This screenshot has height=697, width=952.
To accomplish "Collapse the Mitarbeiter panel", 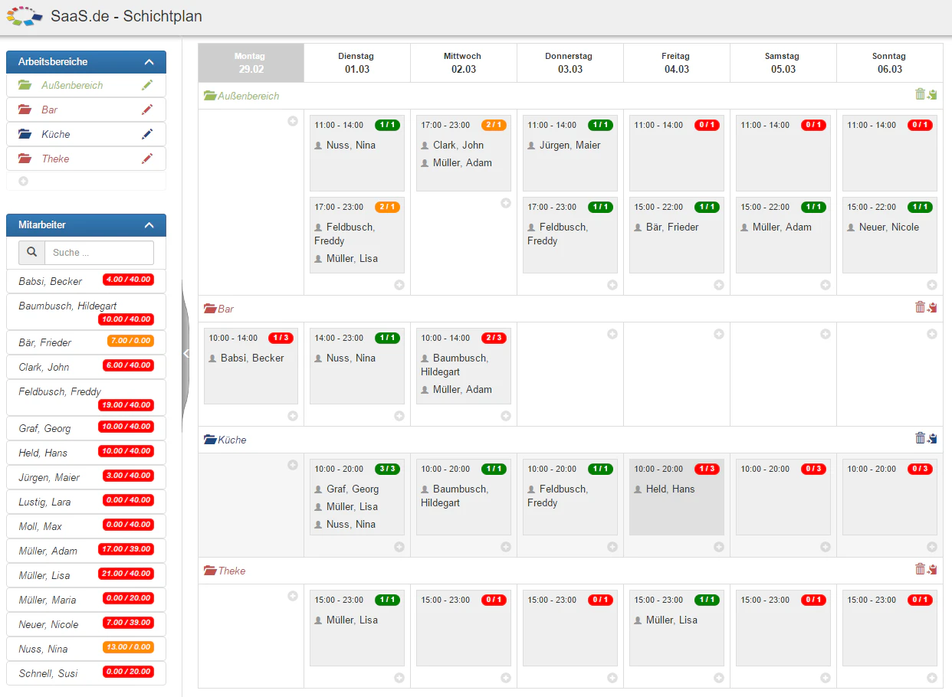I will [x=149, y=225].
